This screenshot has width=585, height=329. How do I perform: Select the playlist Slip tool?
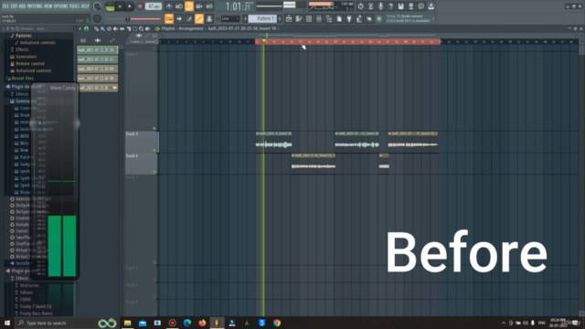pyautogui.click(x=122, y=28)
